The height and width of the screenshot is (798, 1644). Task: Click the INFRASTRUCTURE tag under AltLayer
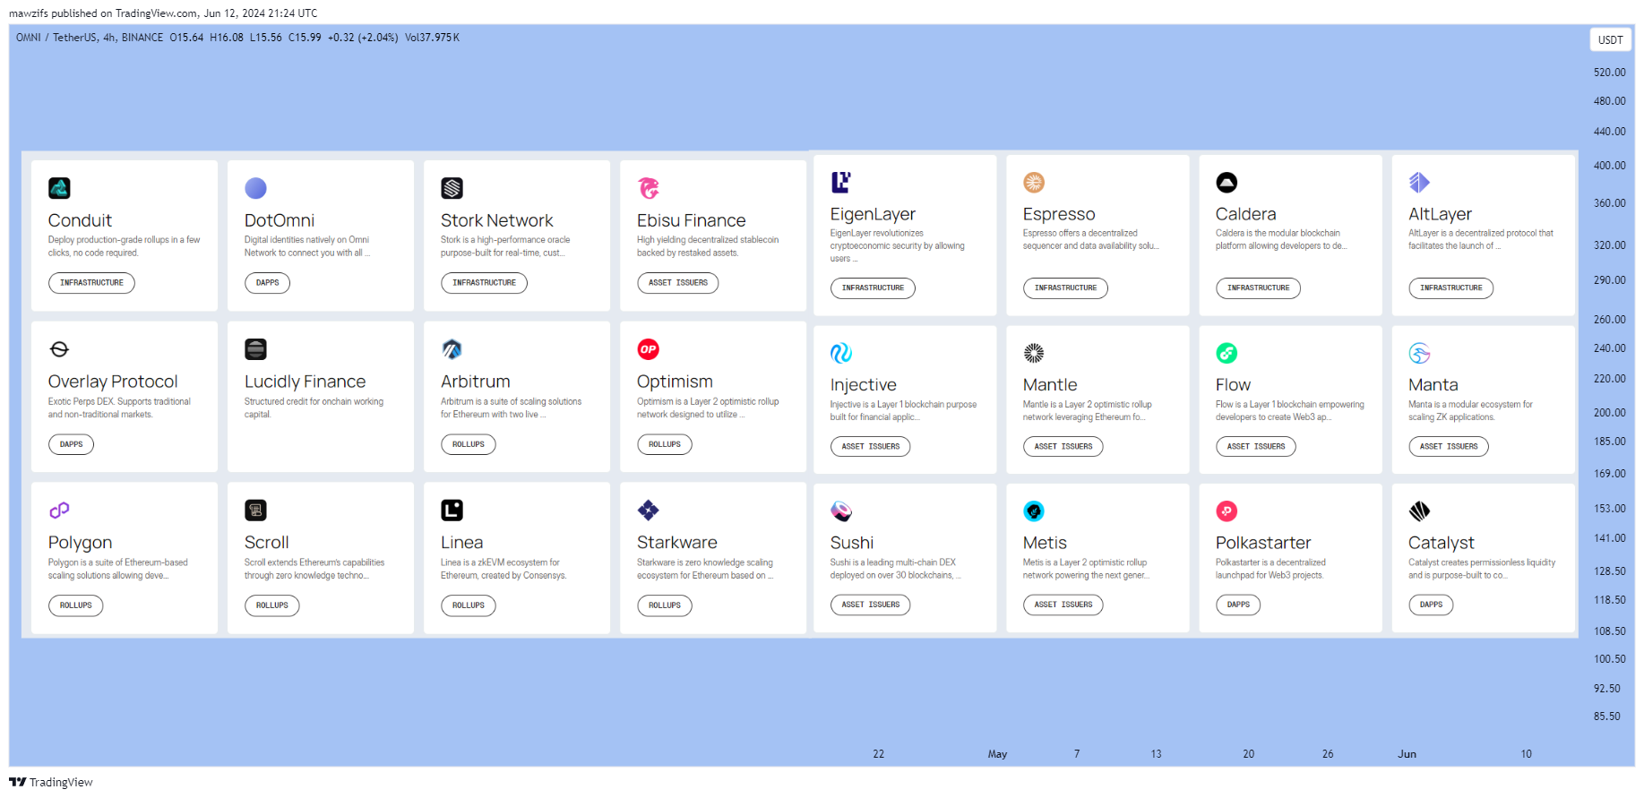point(1450,288)
